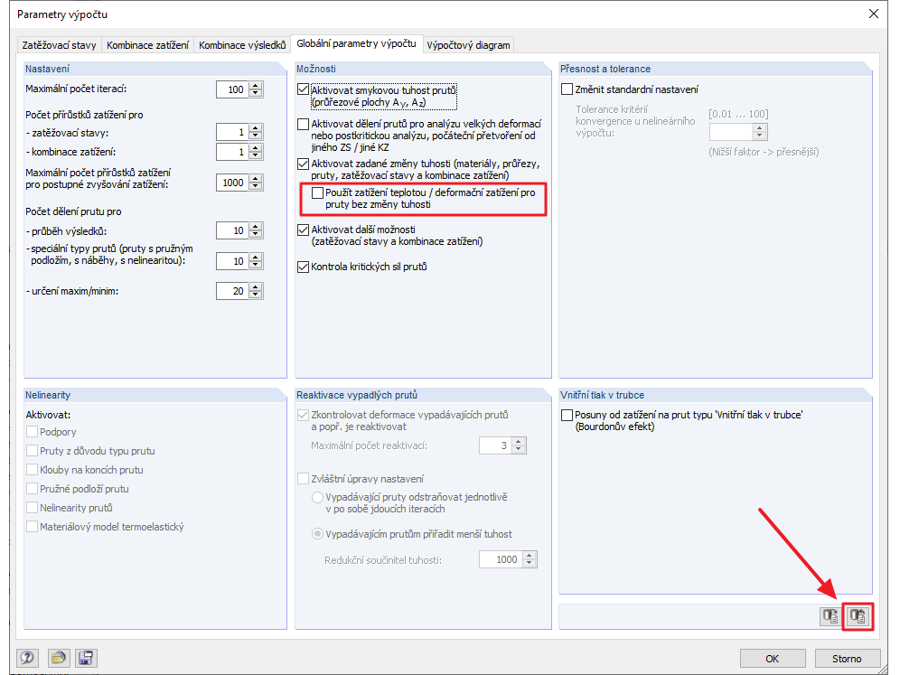Click the Redukční součinitel tuhosti input field
Screen dimensions: 900x675
502,559
